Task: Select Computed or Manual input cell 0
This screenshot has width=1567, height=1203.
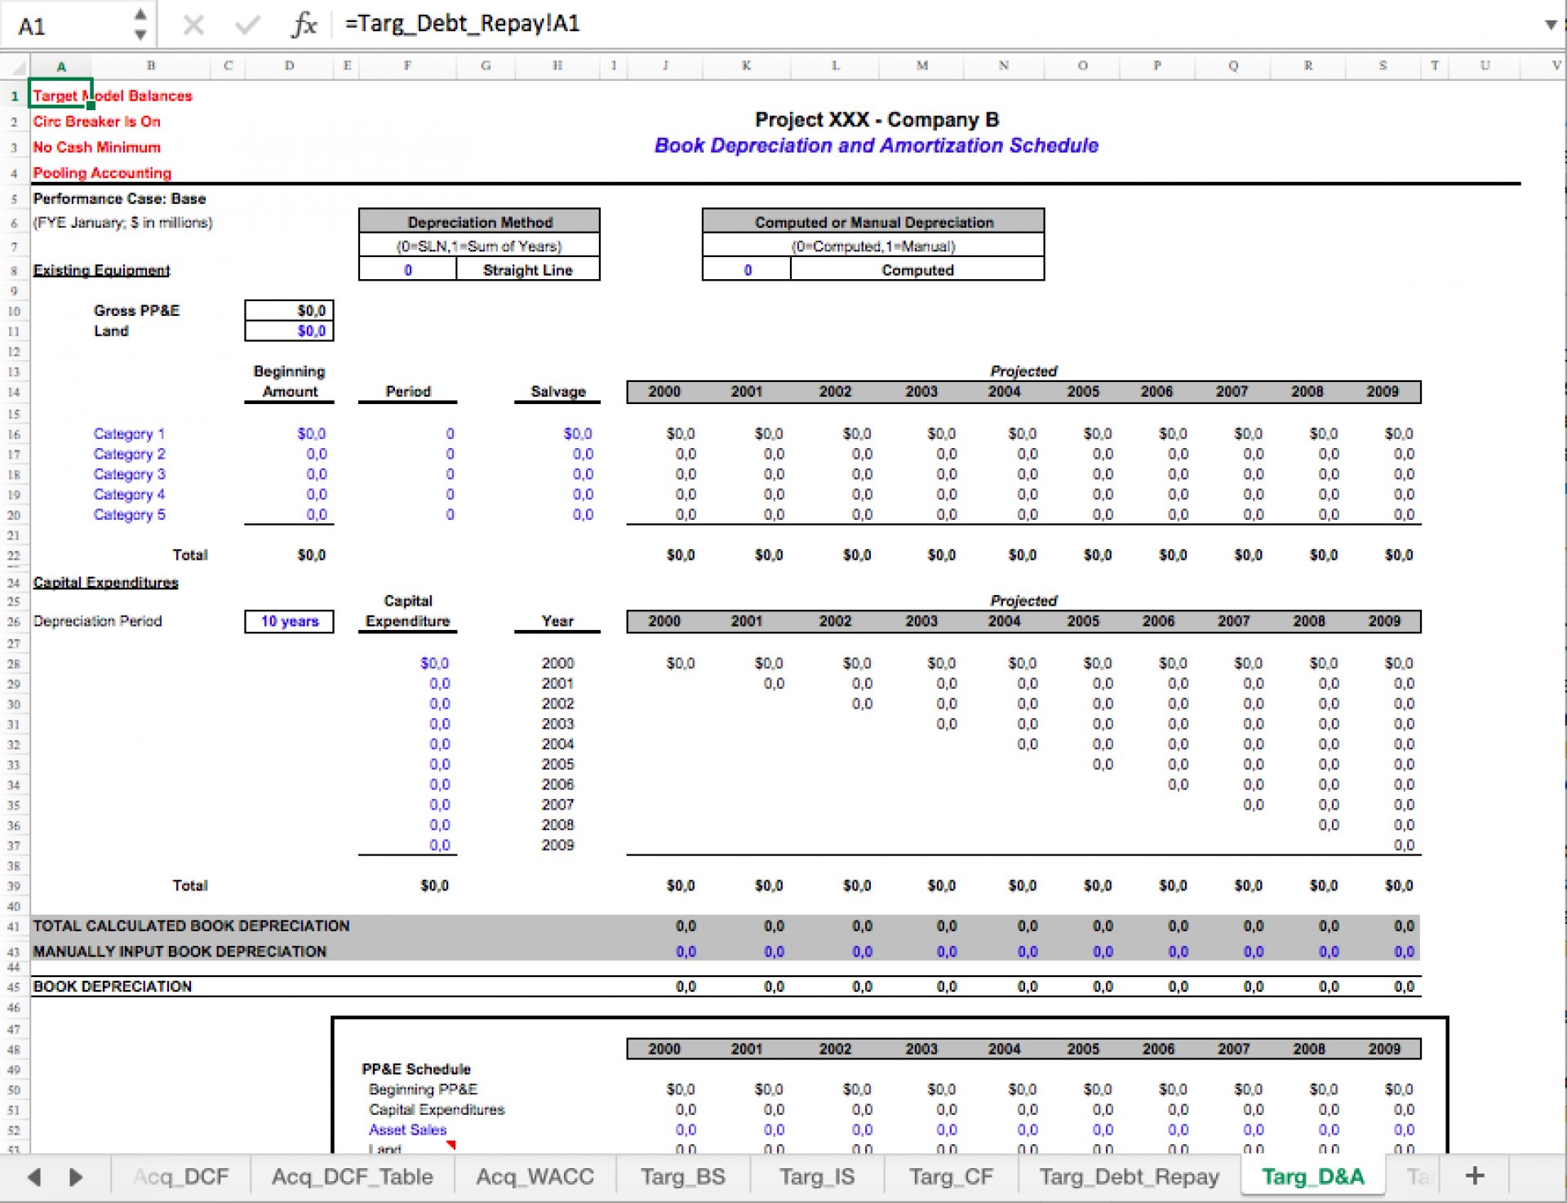Action: pos(747,270)
